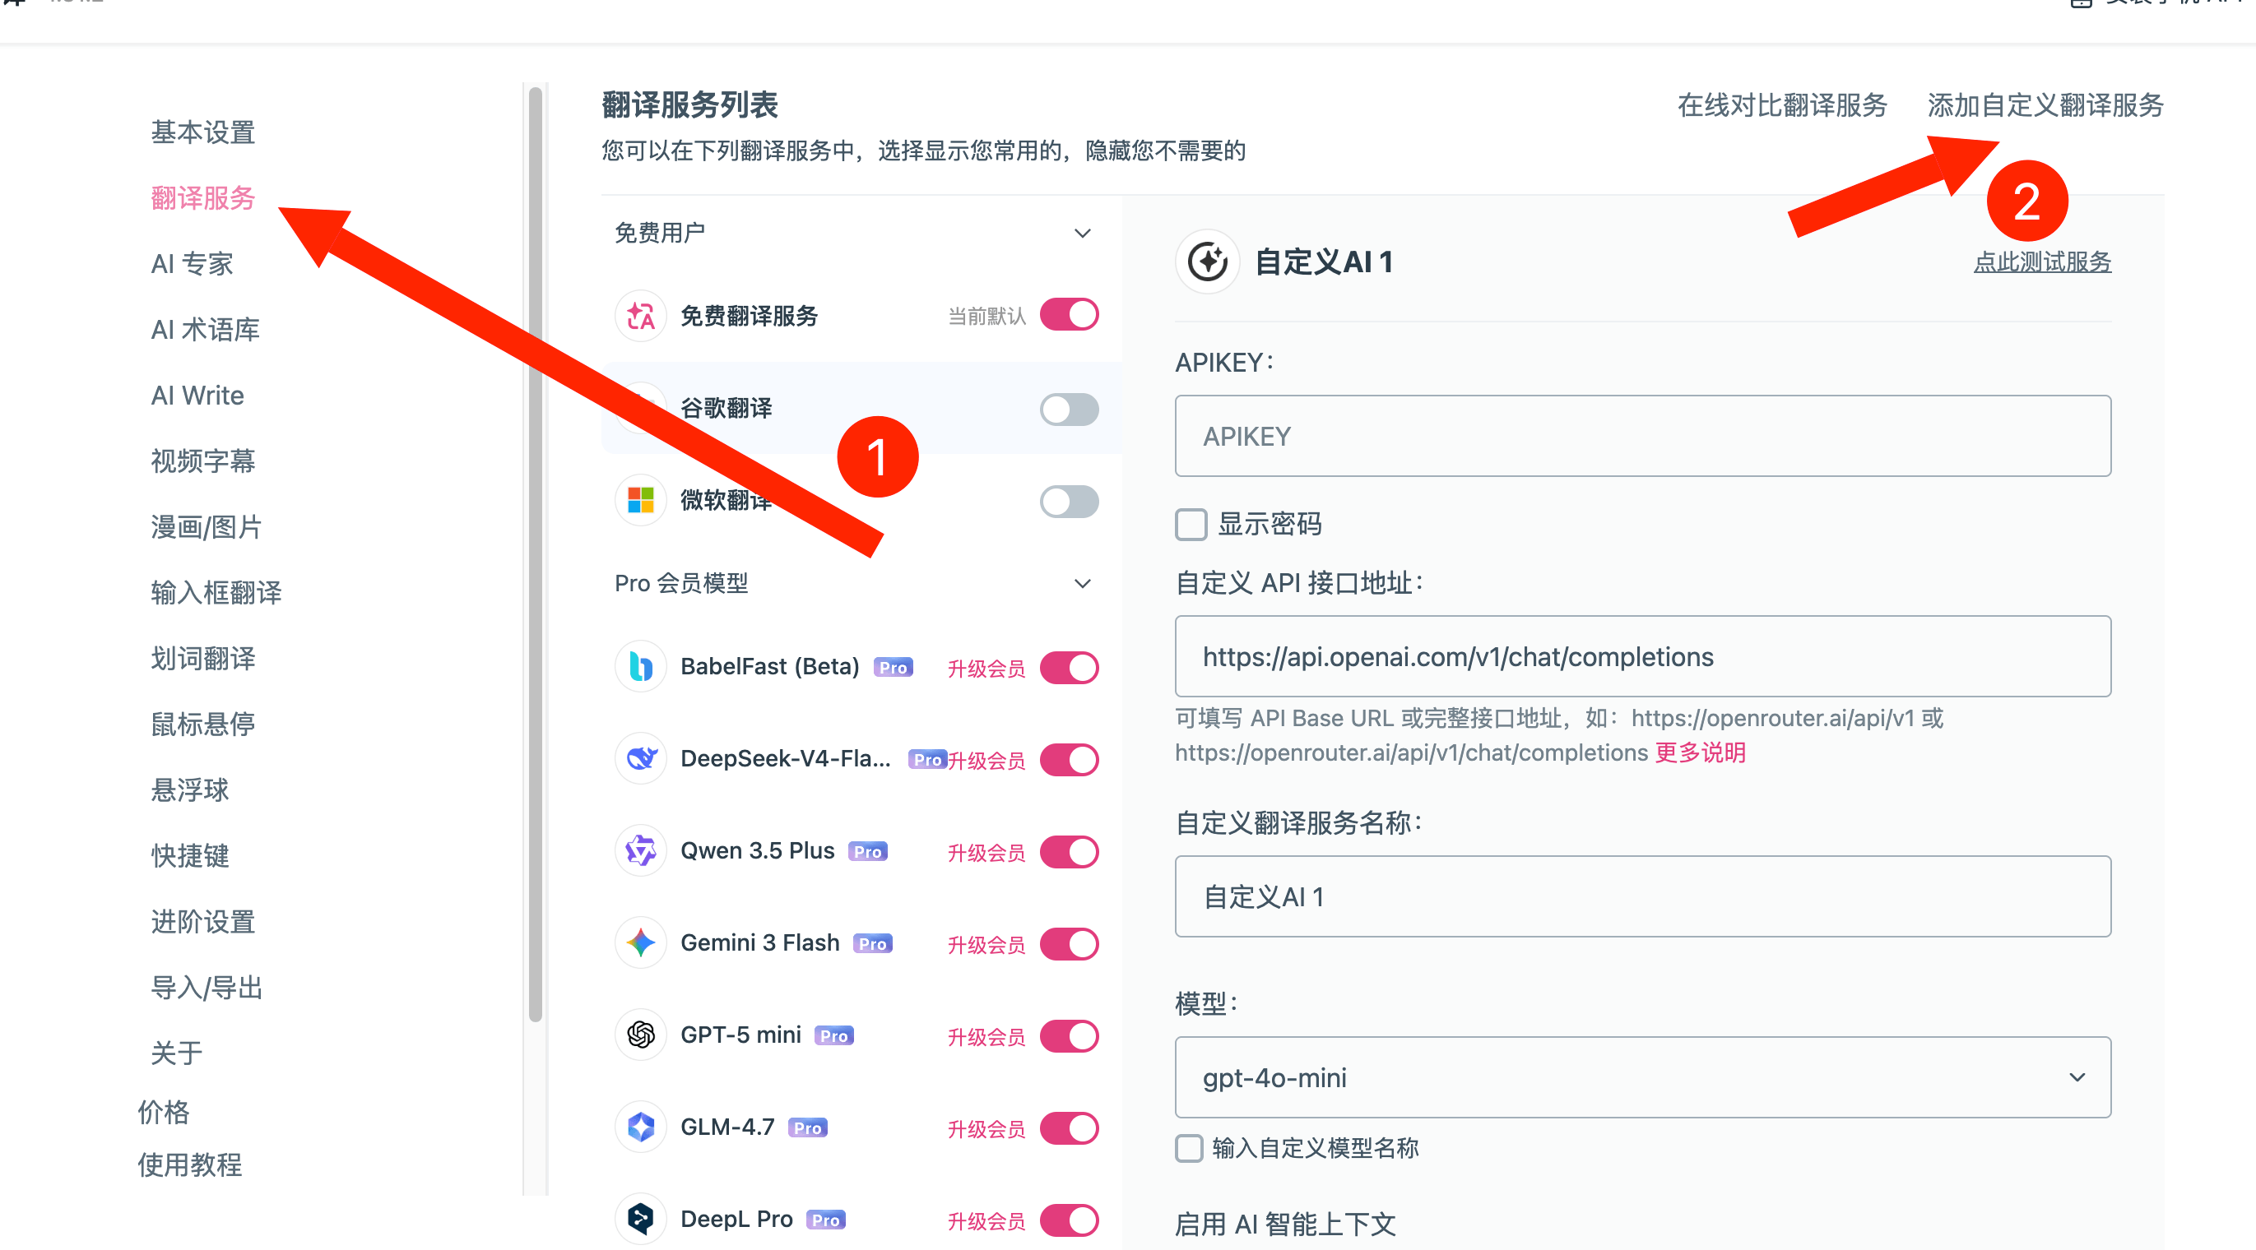The height and width of the screenshot is (1250, 2256).
Task: Select 翻译服务 in the sidebar
Action: 202,198
